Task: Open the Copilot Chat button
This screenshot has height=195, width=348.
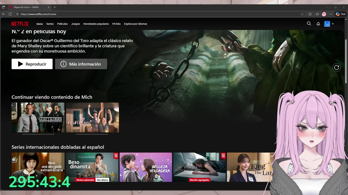Action: pos(340,14)
